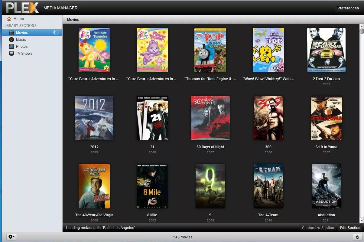Screen dimensions: 364x242
Task: Click 'The A-Team' title text
Action: 268,215
